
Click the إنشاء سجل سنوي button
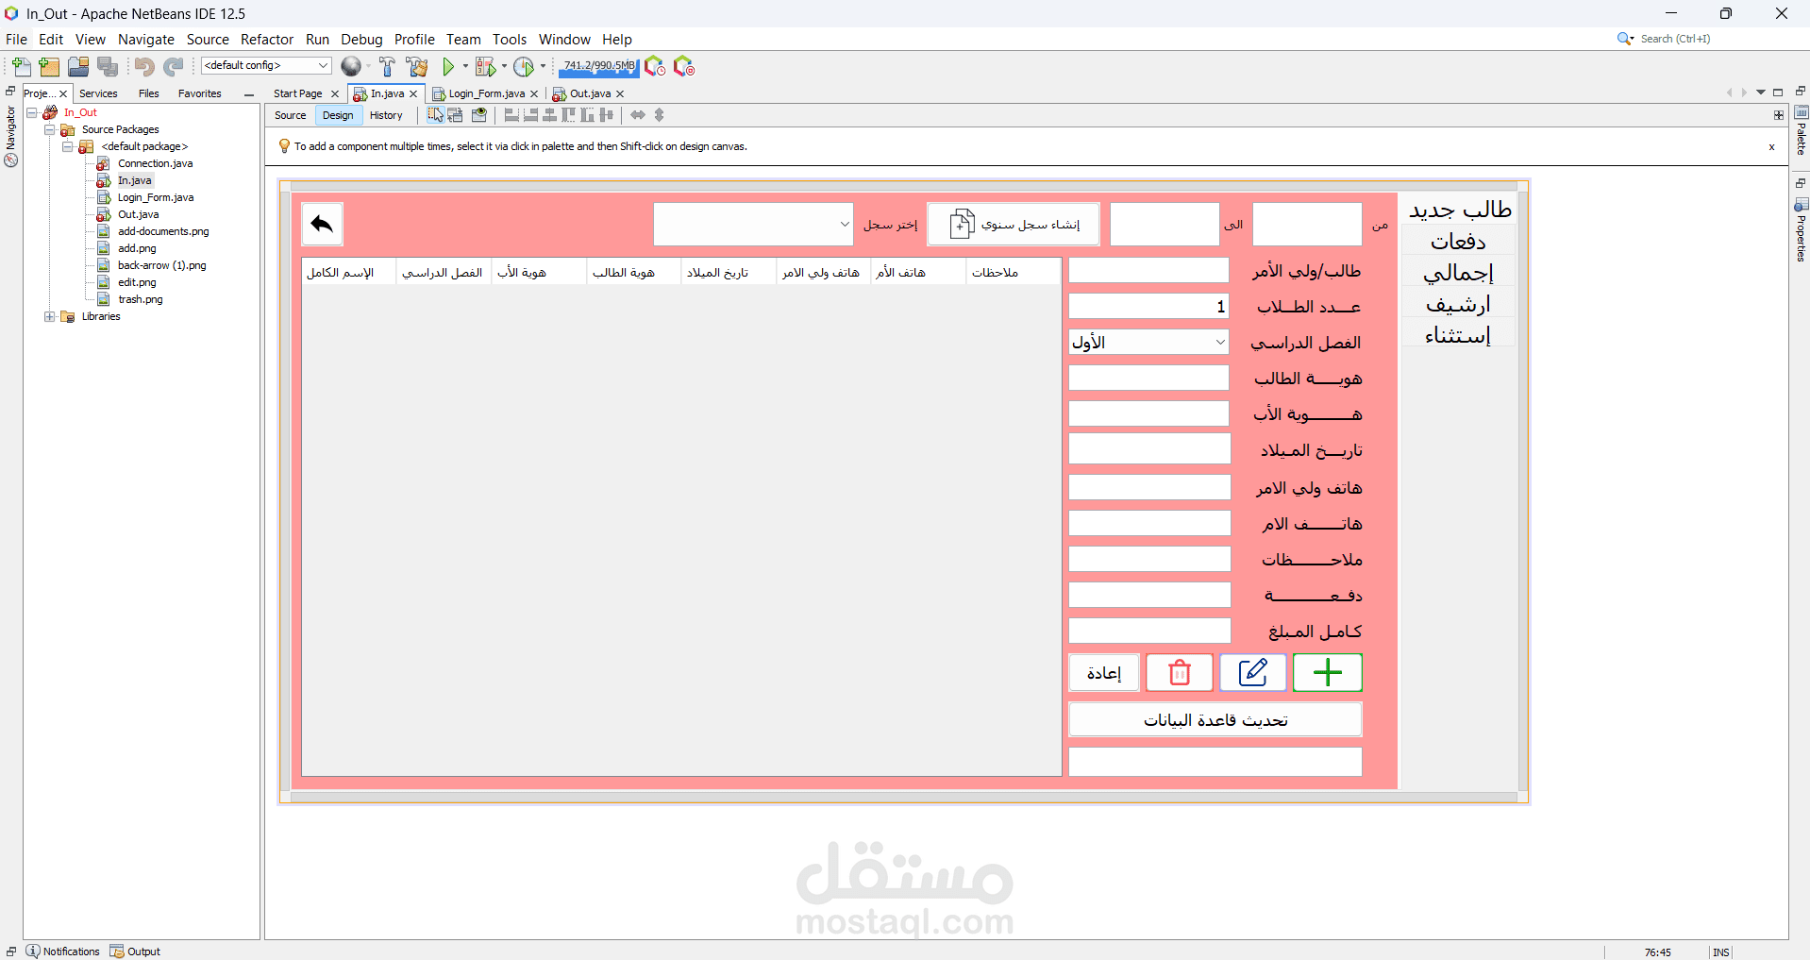1014,225
